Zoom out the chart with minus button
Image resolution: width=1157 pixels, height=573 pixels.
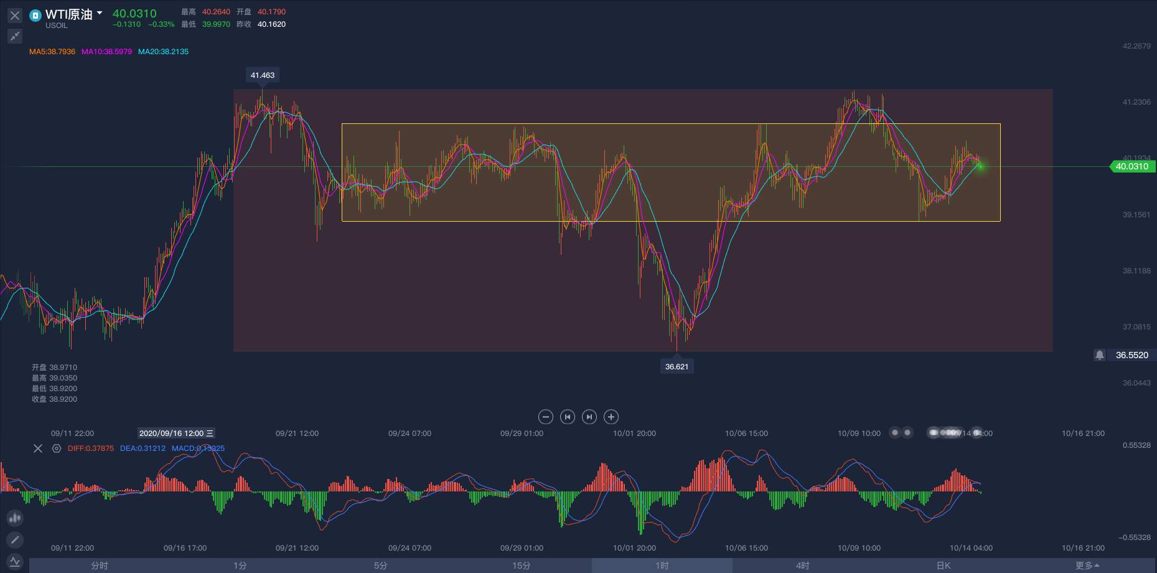tap(545, 417)
